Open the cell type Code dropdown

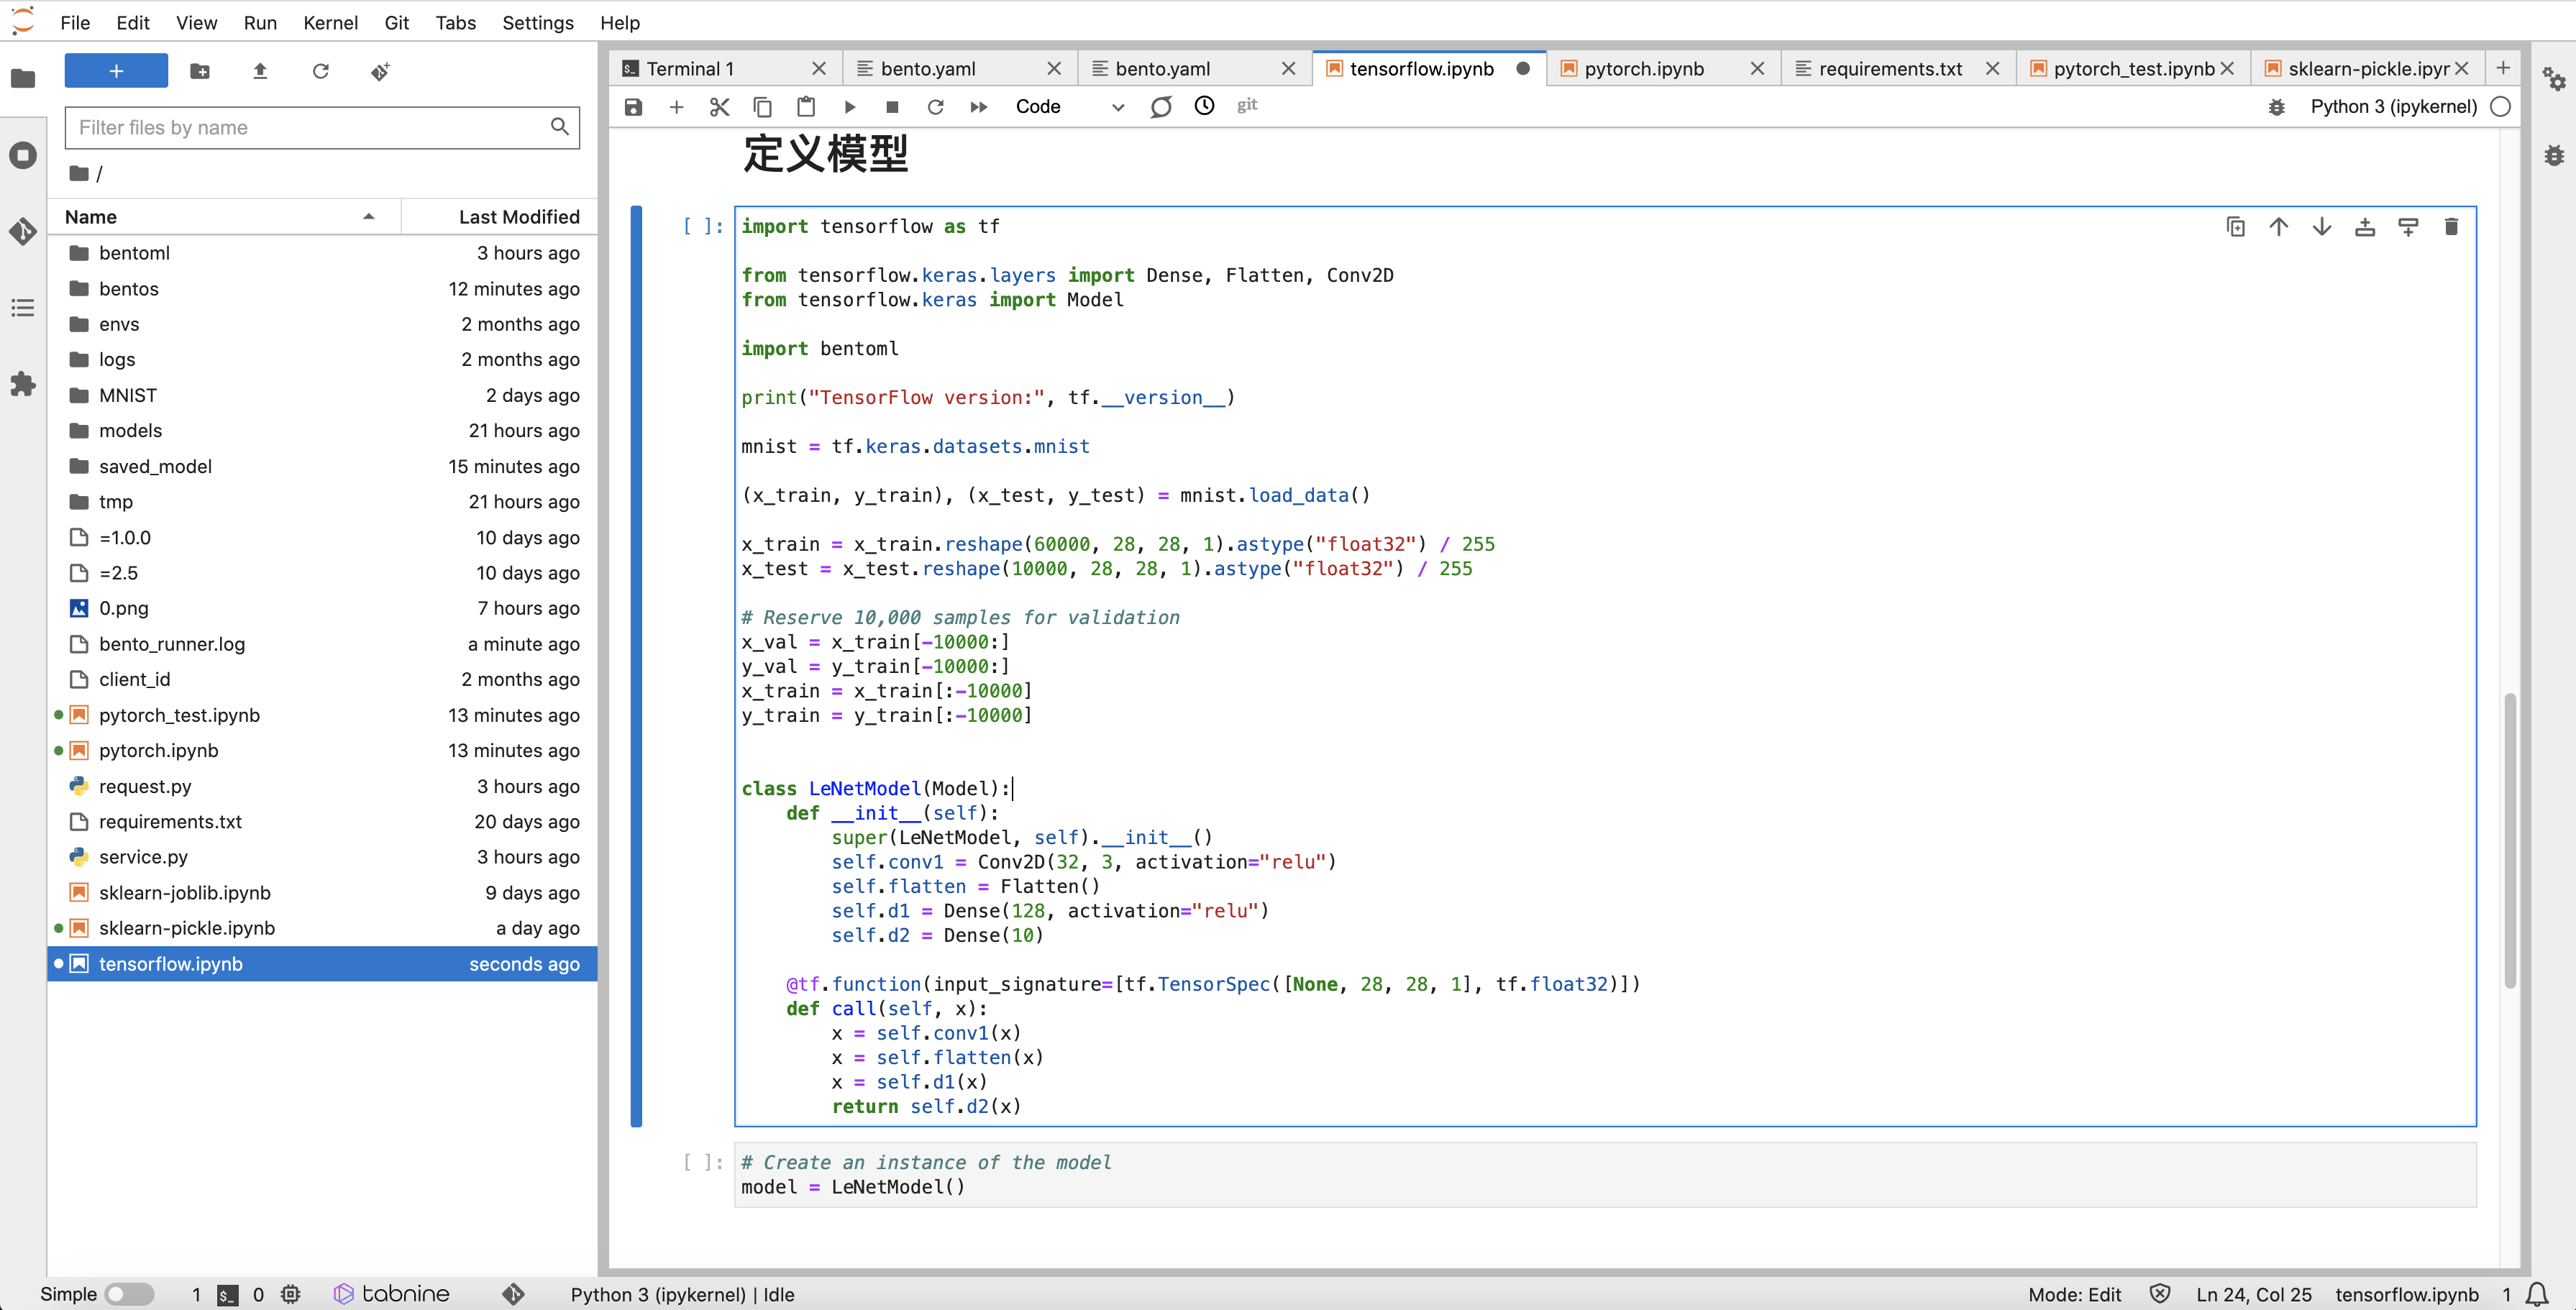click(1068, 107)
